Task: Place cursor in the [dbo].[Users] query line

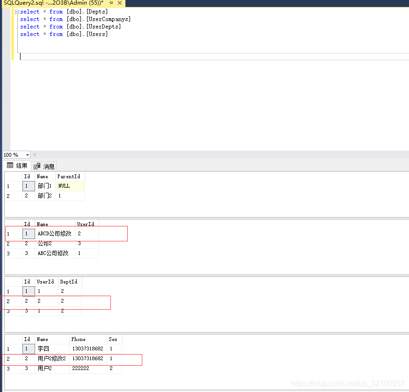Action: (64, 34)
